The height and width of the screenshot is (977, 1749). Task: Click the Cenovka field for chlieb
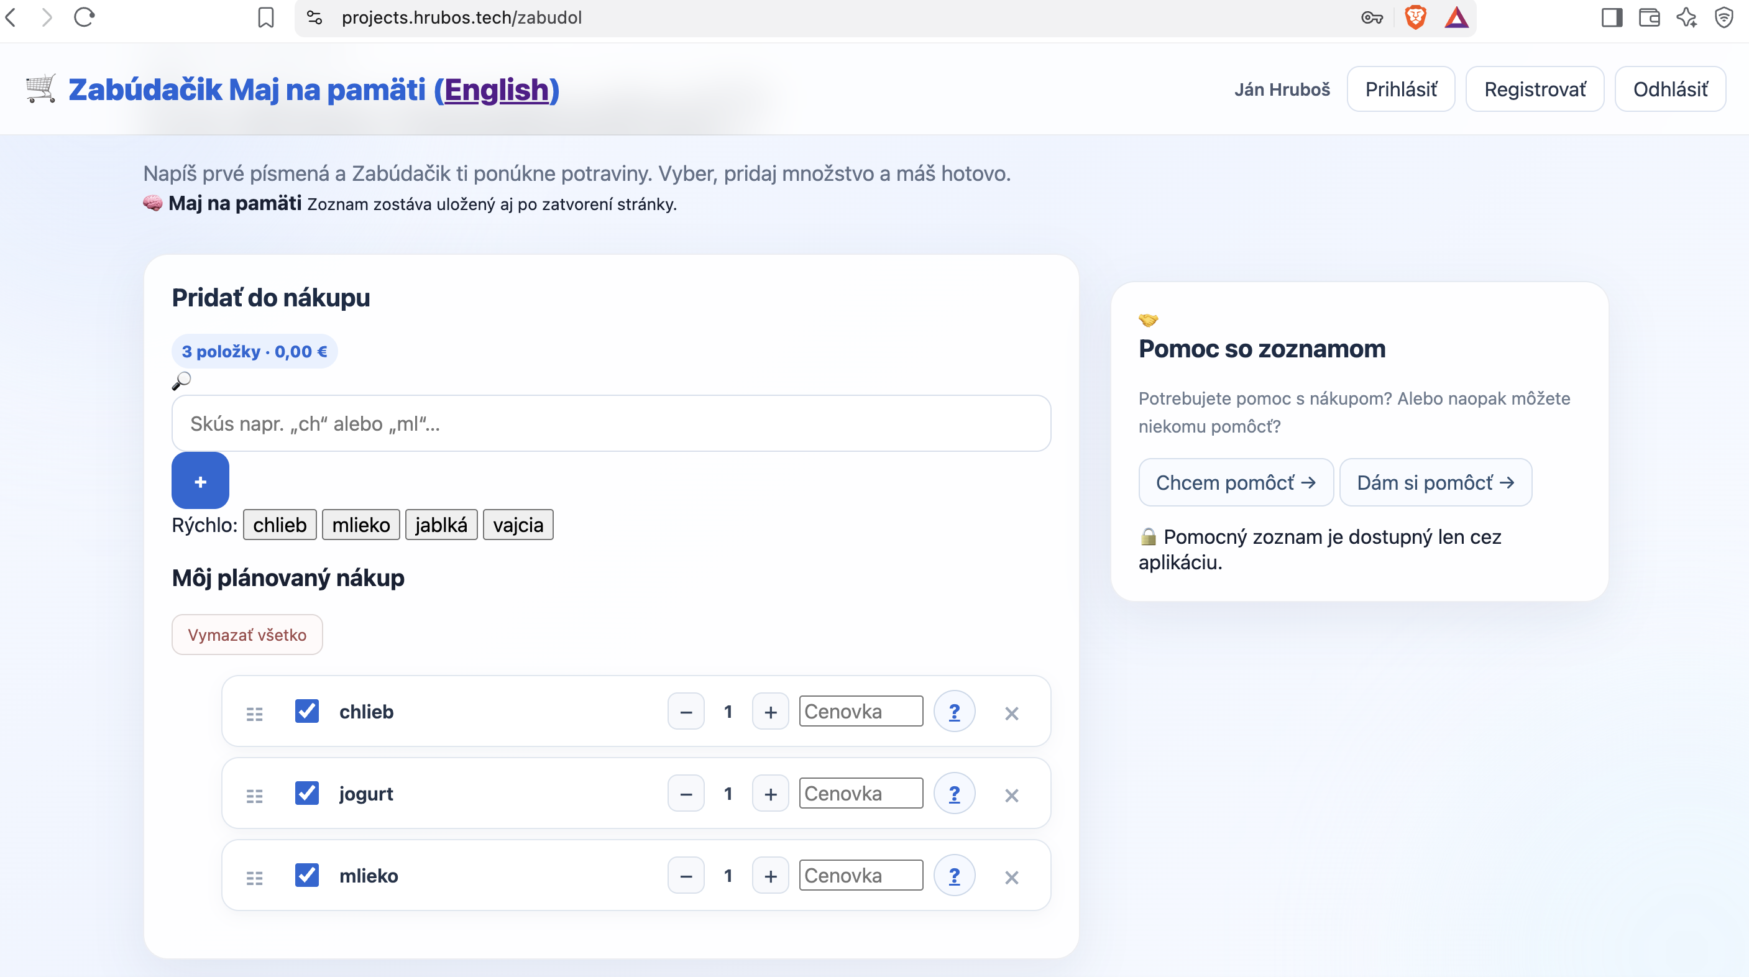[861, 712]
